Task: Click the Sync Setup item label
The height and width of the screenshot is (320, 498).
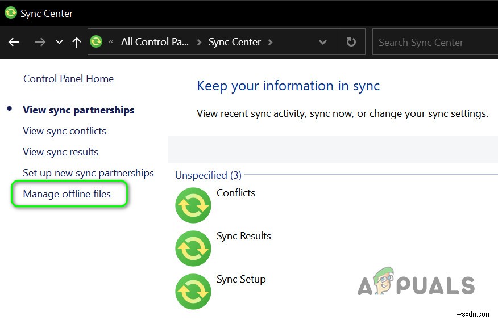Action: (241, 279)
